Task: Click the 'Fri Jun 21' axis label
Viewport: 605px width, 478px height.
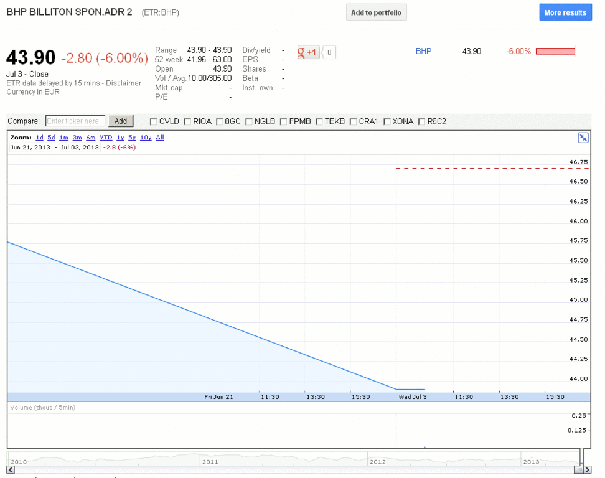Action: (218, 397)
